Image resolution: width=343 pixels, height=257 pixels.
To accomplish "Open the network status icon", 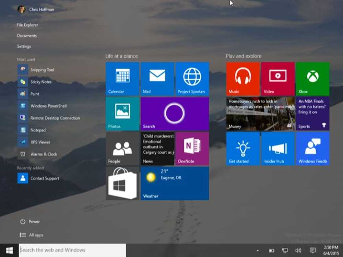I will [285, 250].
